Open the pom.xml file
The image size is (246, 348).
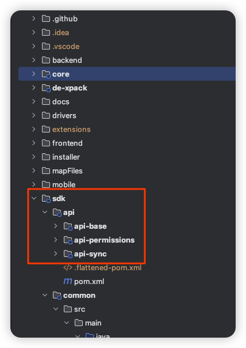pyautogui.click(x=89, y=281)
